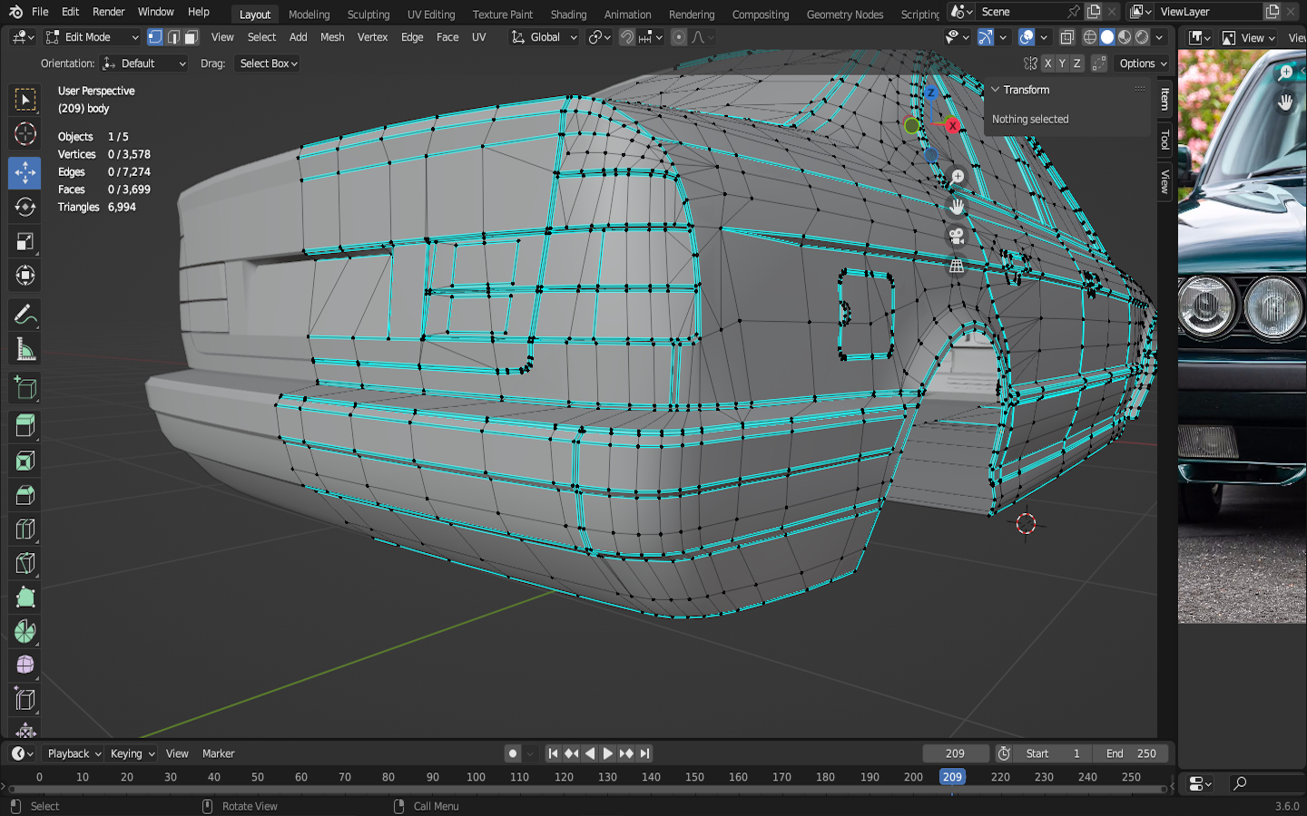Select the Move tool in toolbar
This screenshot has height=816, width=1307.
(x=25, y=172)
